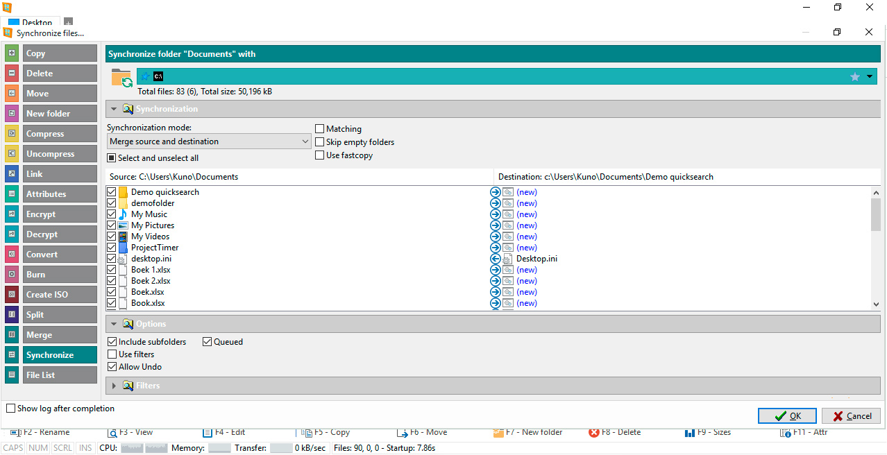The width and height of the screenshot is (887, 455).
Task: Click the Create ISO icon in sidebar
Action: 12,295
